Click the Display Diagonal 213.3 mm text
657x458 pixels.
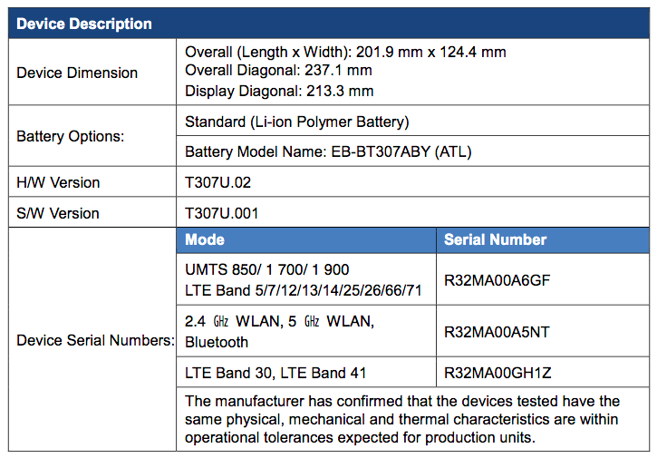pyautogui.click(x=279, y=91)
